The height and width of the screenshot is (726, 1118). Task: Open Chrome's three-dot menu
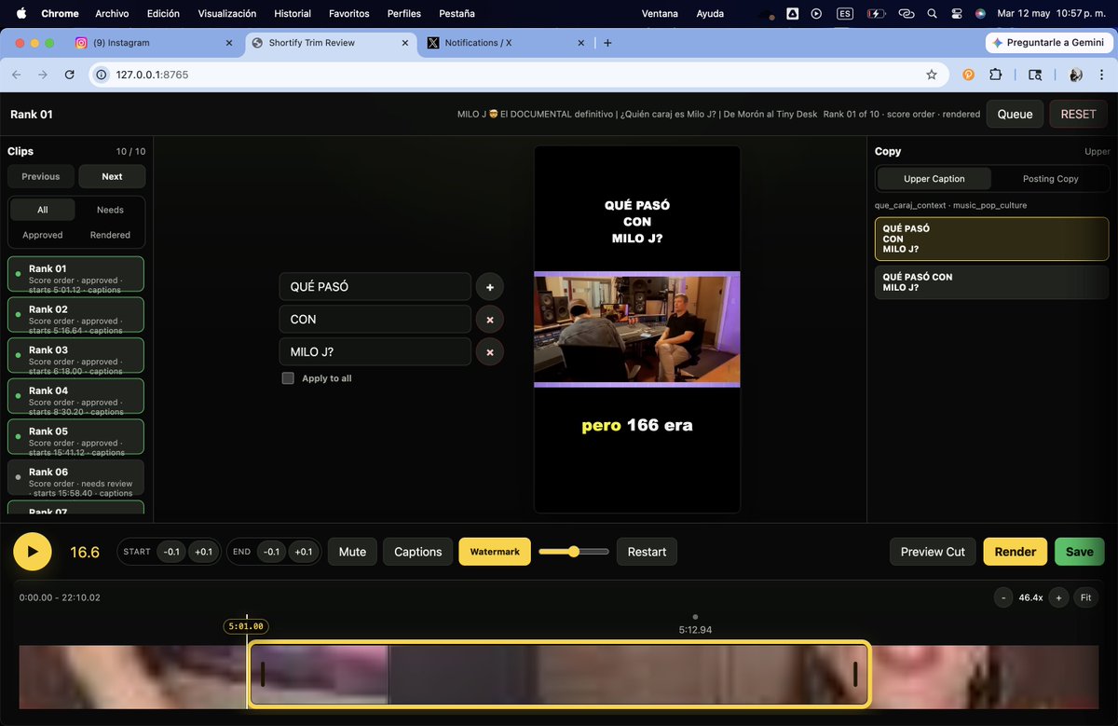click(x=1101, y=75)
